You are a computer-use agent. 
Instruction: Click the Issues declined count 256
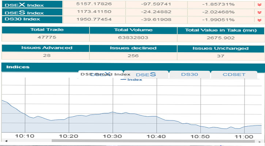point(133,55)
